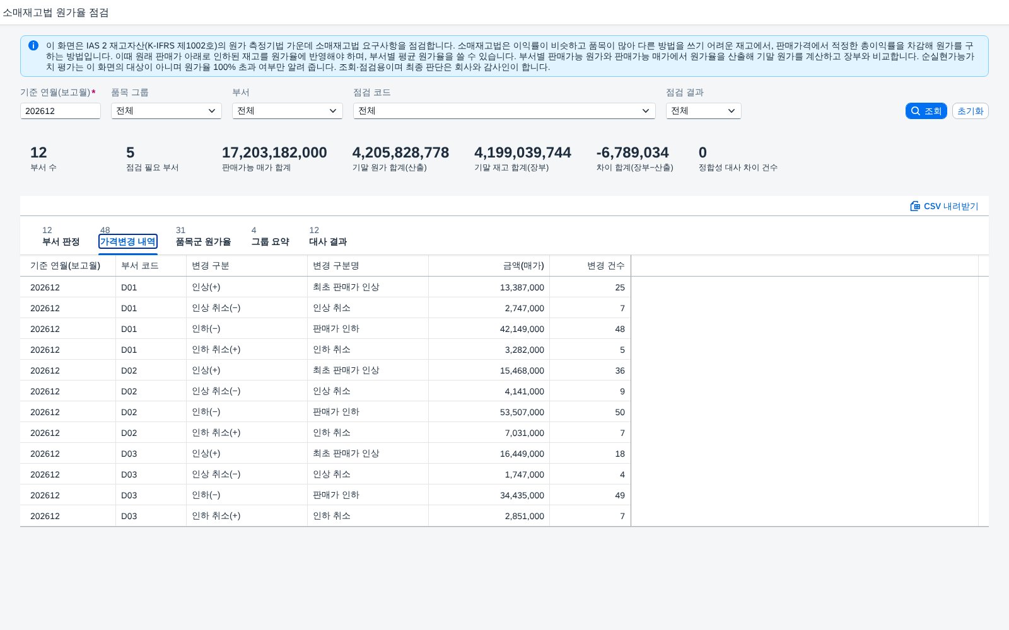Click the 17,203,182,000 total value
This screenshot has height=630, width=1009.
(x=274, y=152)
